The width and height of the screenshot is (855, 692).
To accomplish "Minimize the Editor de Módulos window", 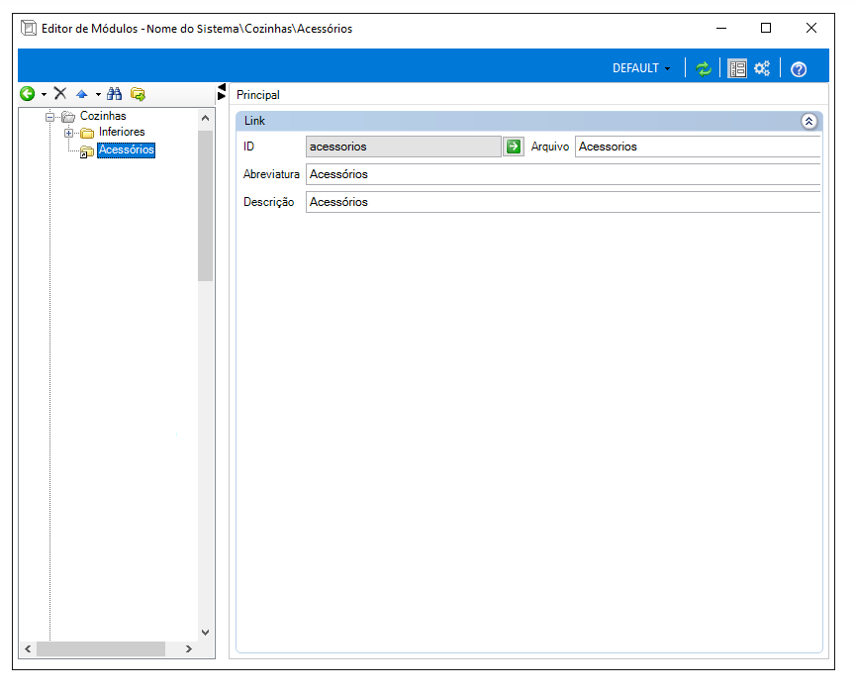I will [721, 29].
